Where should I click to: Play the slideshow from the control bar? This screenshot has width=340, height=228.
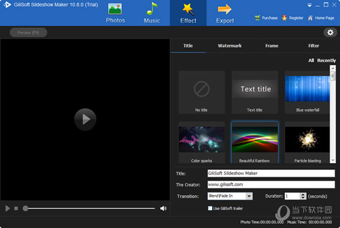[x=7, y=208]
